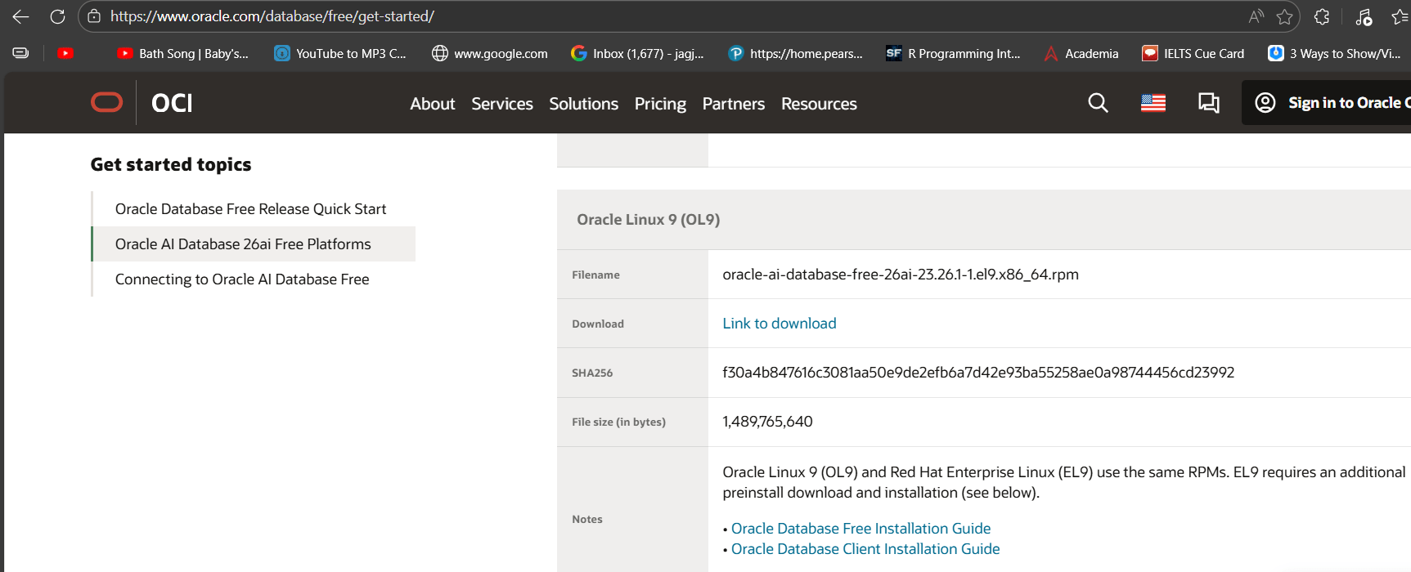Choose country via US flag icon
Screen dimensions: 1411x572
(1153, 103)
